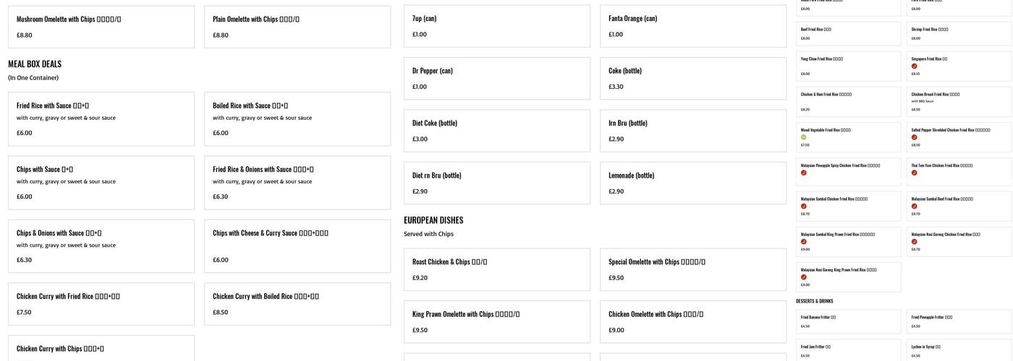Click chili icon under Thai Tom Yum Chicken Fried Rice
The width and height of the screenshot is (1013, 361).
click(914, 173)
